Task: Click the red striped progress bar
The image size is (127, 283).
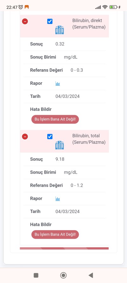Action: point(64,248)
